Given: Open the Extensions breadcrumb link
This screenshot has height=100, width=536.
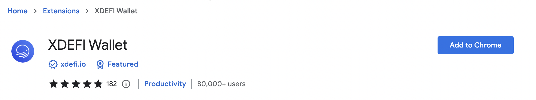Looking at the screenshot, I should 61,11.
